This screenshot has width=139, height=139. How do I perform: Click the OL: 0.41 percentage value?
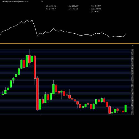pos(95,12)
